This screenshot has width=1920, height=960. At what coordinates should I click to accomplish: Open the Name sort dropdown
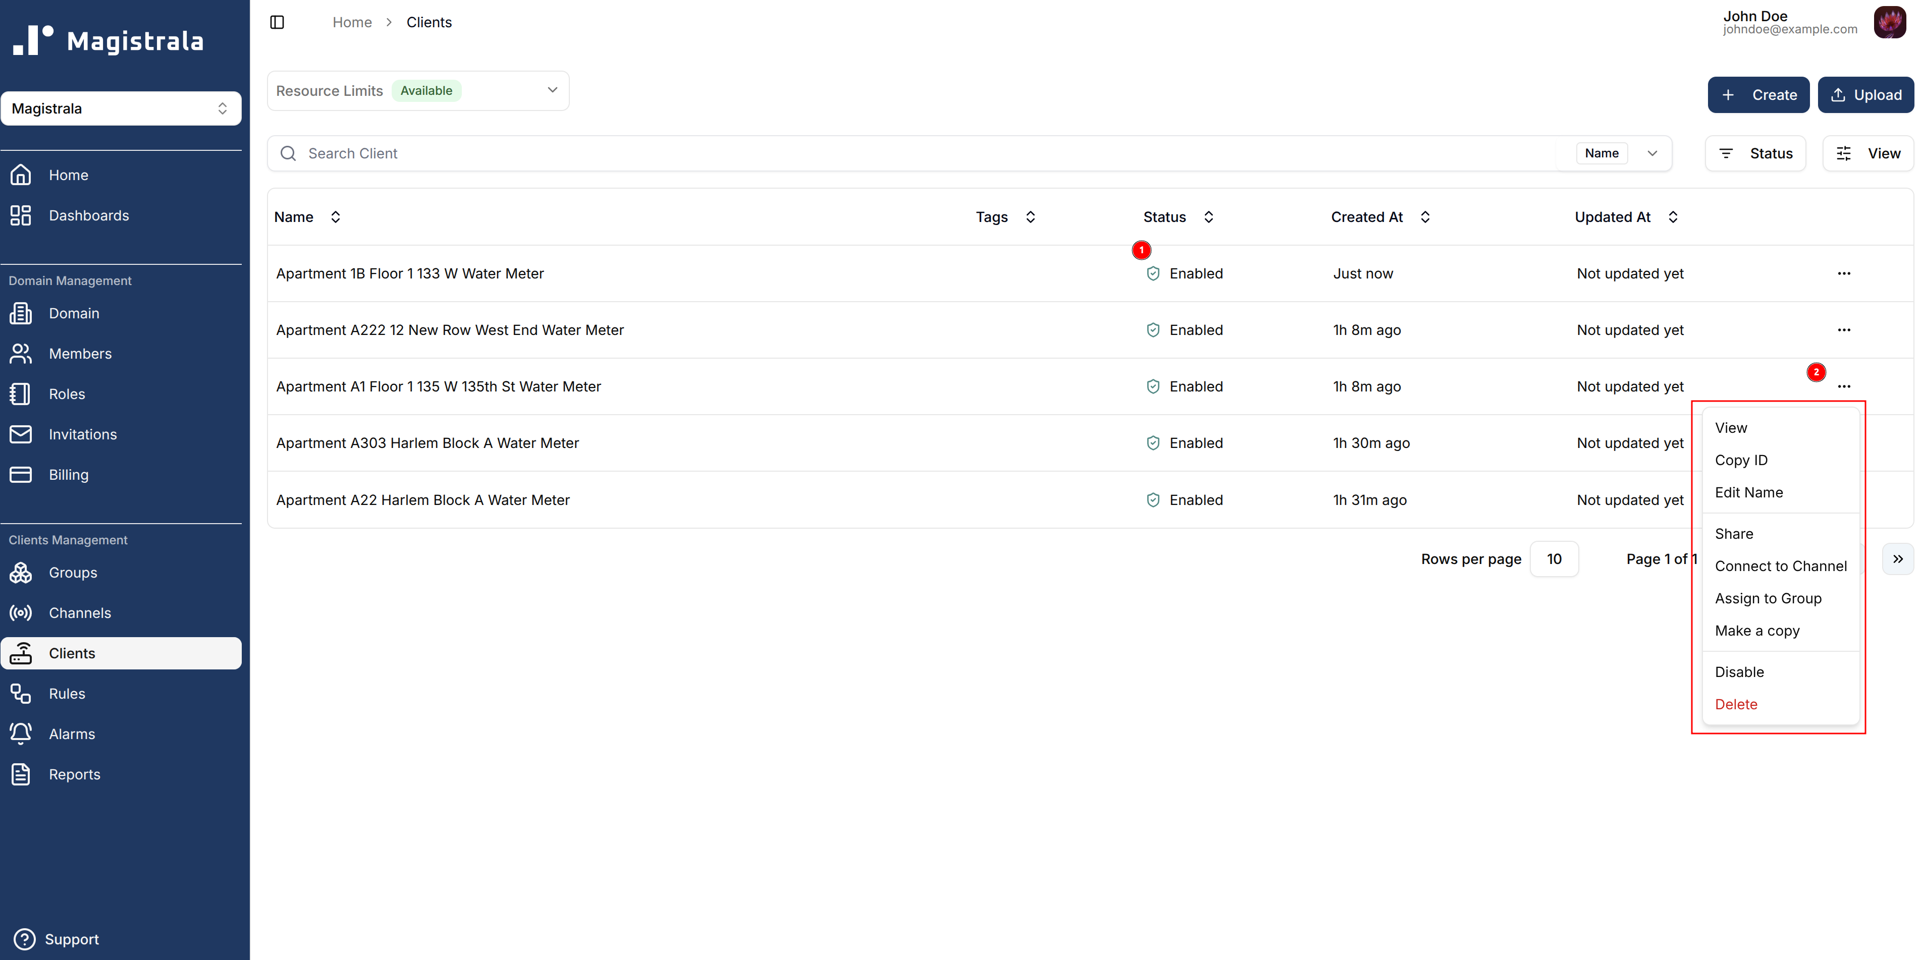tap(1652, 153)
